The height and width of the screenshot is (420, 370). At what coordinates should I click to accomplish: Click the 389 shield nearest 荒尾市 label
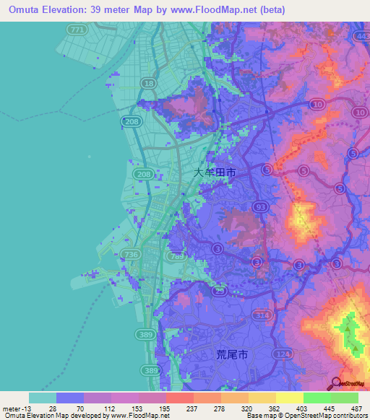pyautogui.click(x=151, y=370)
